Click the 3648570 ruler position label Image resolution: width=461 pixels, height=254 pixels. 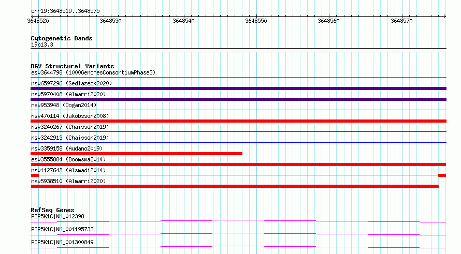pos(401,21)
